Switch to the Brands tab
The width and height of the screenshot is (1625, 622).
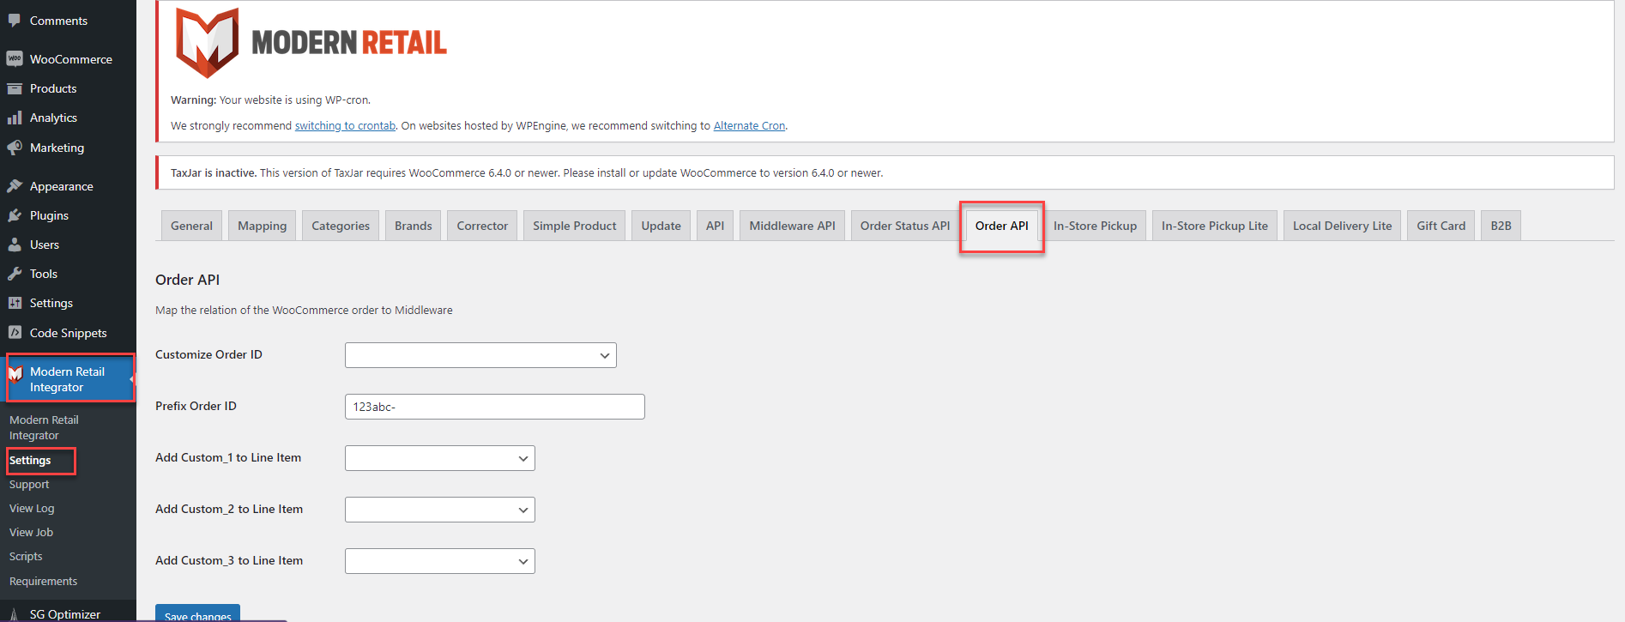click(414, 226)
